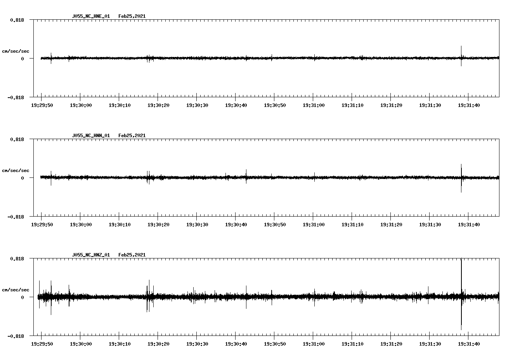
Task: Click the spike near 19:30:42 on HNN trace
Action: coord(245,177)
